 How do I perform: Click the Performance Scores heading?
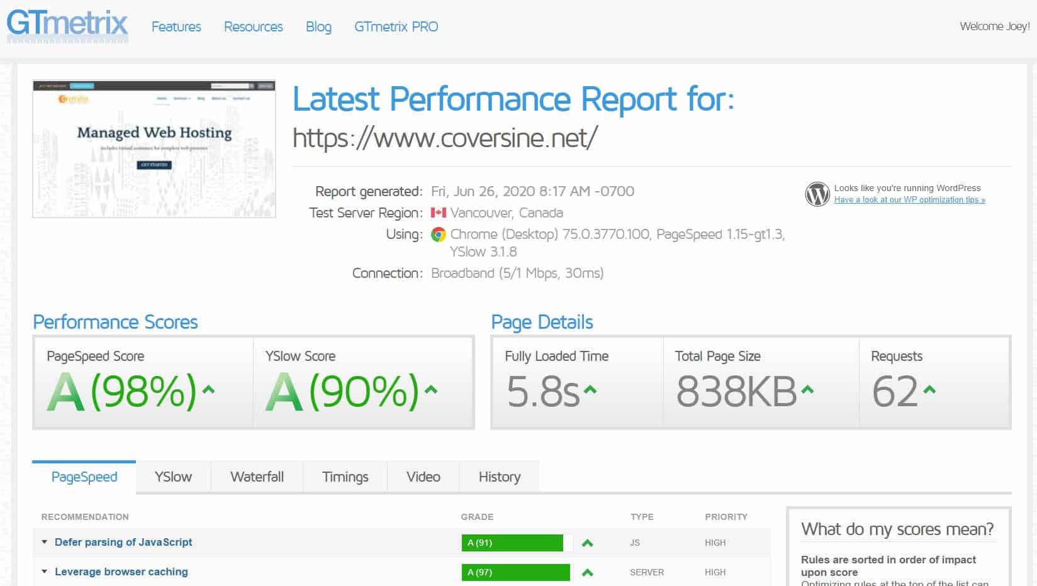(115, 322)
